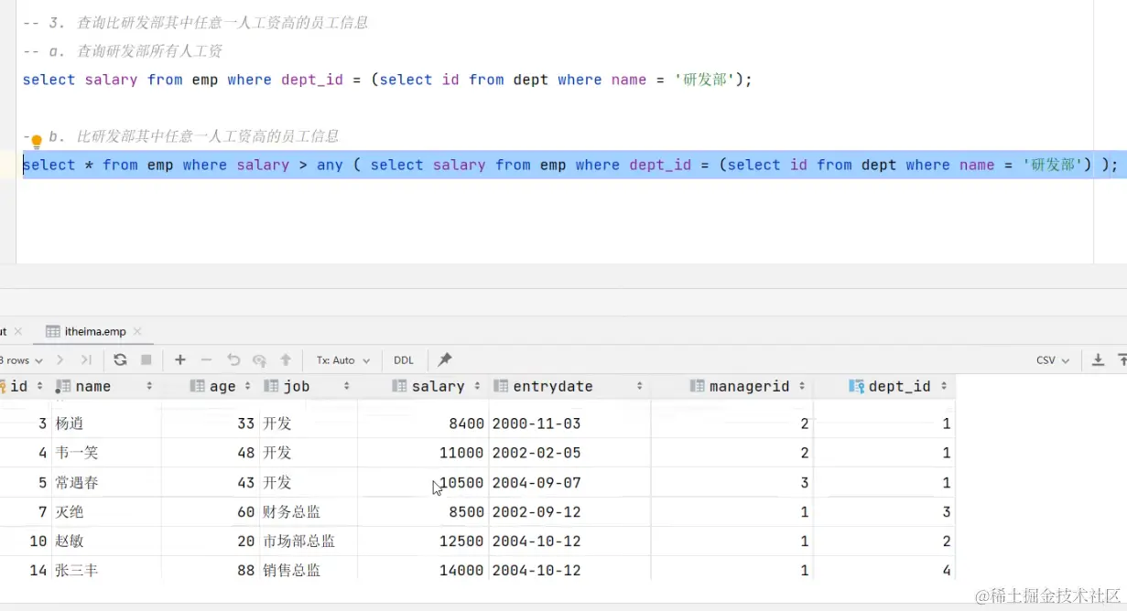Delete a row with the minus icon
Image resolution: width=1127 pixels, height=611 pixels.
[206, 360]
